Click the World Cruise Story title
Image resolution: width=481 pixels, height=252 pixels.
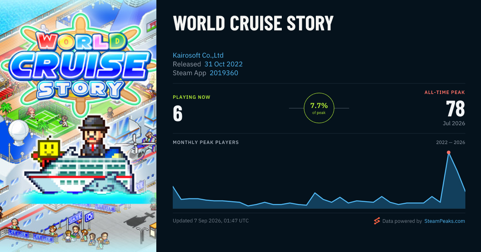tap(253, 24)
